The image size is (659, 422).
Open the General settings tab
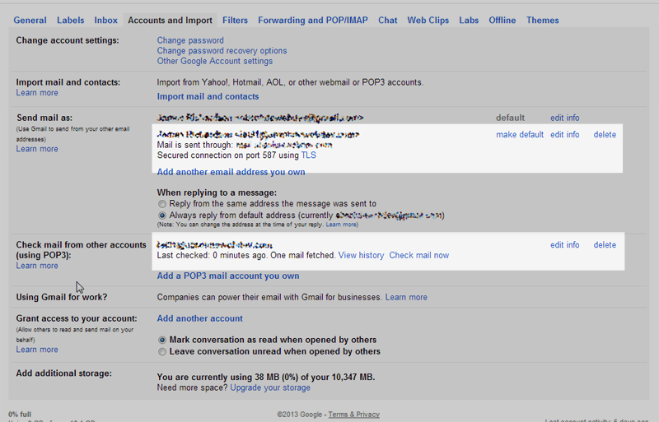(x=30, y=21)
